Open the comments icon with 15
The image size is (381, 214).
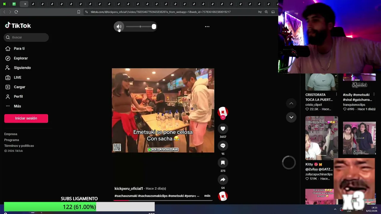point(223,145)
